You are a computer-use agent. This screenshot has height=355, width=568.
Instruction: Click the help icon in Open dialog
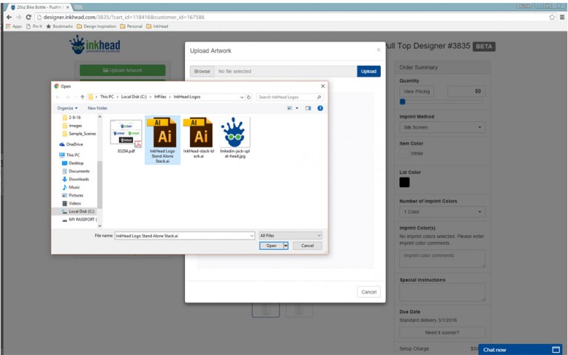pos(320,108)
